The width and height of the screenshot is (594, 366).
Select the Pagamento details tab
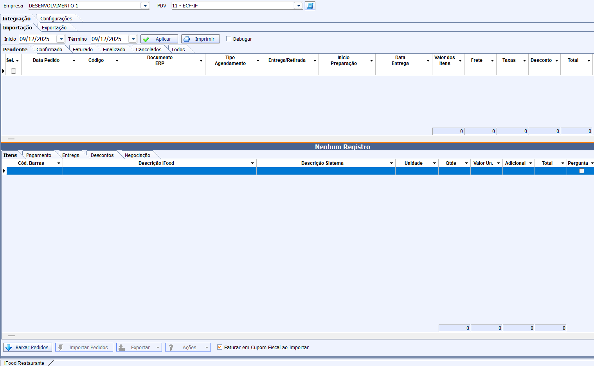point(39,155)
